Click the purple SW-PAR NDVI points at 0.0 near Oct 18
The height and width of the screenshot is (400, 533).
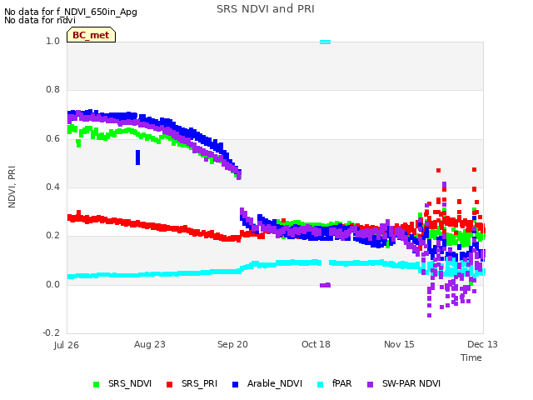click(326, 285)
